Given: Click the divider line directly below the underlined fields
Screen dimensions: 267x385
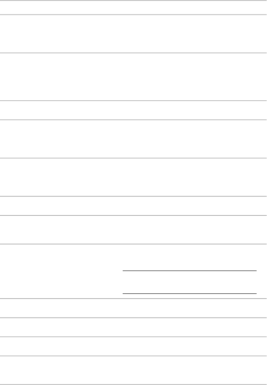Looking at the screenshot, I should point(133,298).
